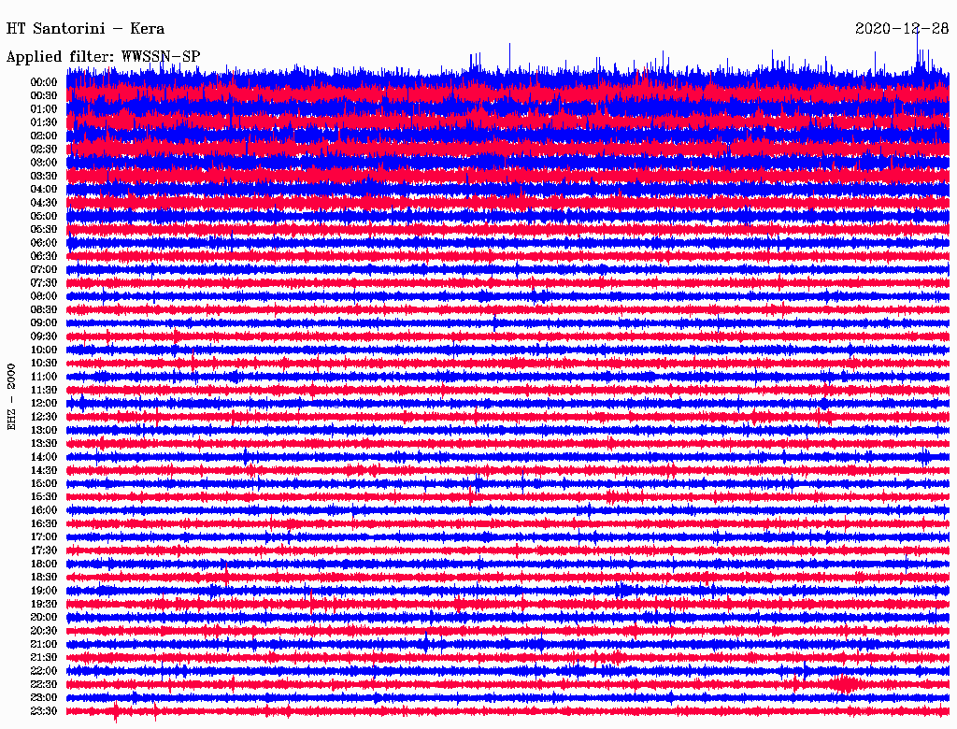Click the 09:00 time label
The height and width of the screenshot is (729, 957).
[44, 323]
